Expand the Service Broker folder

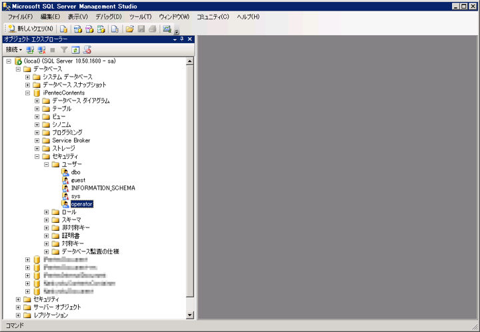[x=37, y=140]
